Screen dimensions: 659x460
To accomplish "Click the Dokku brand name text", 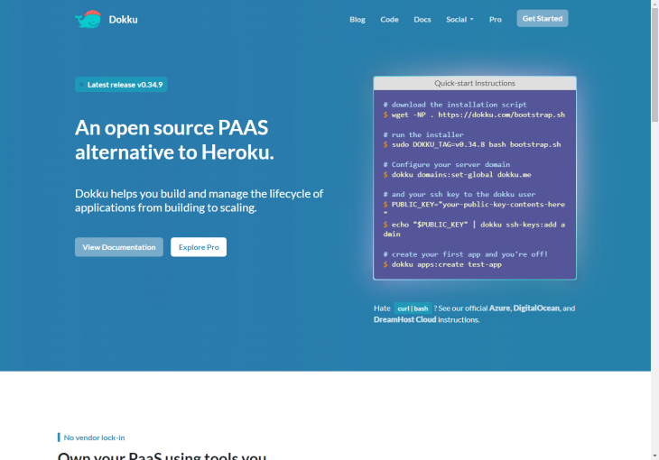I will point(123,19).
